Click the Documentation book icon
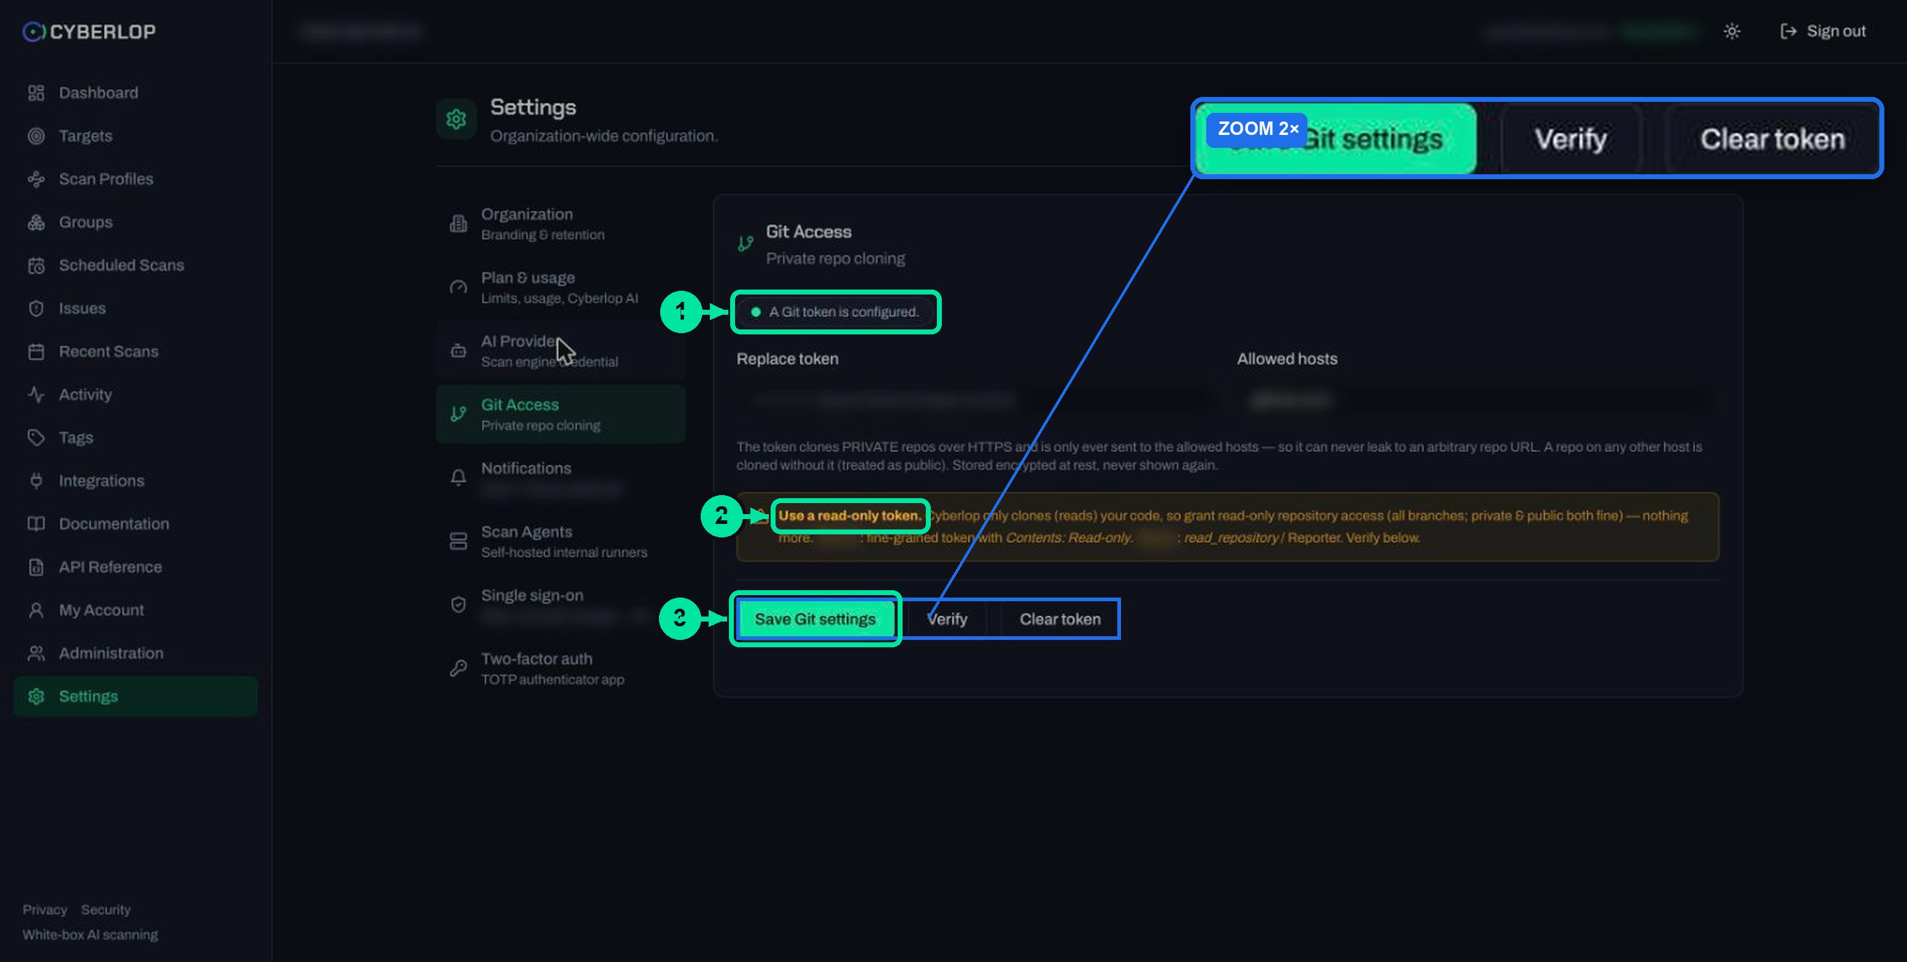 (36, 524)
